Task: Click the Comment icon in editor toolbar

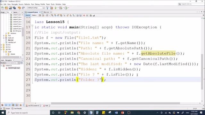Action: point(91,15)
